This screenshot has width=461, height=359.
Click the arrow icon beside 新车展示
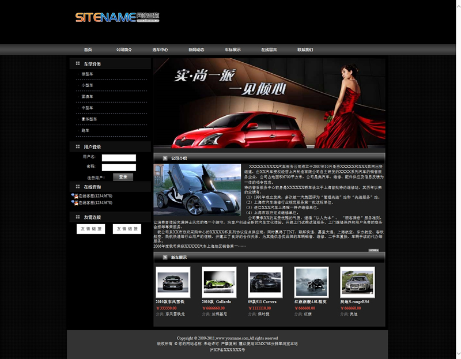pyautogui.click(x=165, y=257)
